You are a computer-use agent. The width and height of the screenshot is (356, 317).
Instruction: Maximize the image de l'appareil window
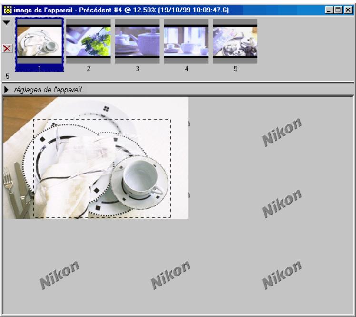pyautogui.click(x=338, y=10)
